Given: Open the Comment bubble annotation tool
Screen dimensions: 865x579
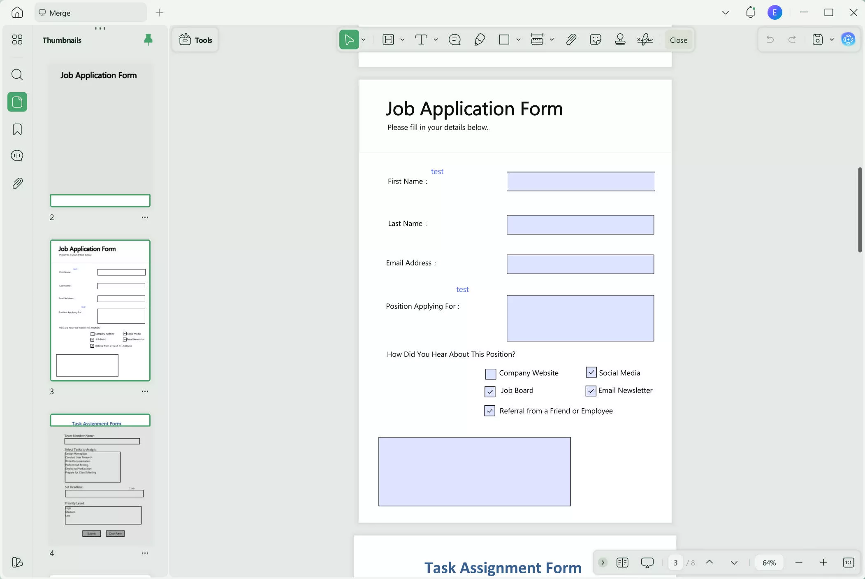Looking at the screenshot, I should coord(454,40).
